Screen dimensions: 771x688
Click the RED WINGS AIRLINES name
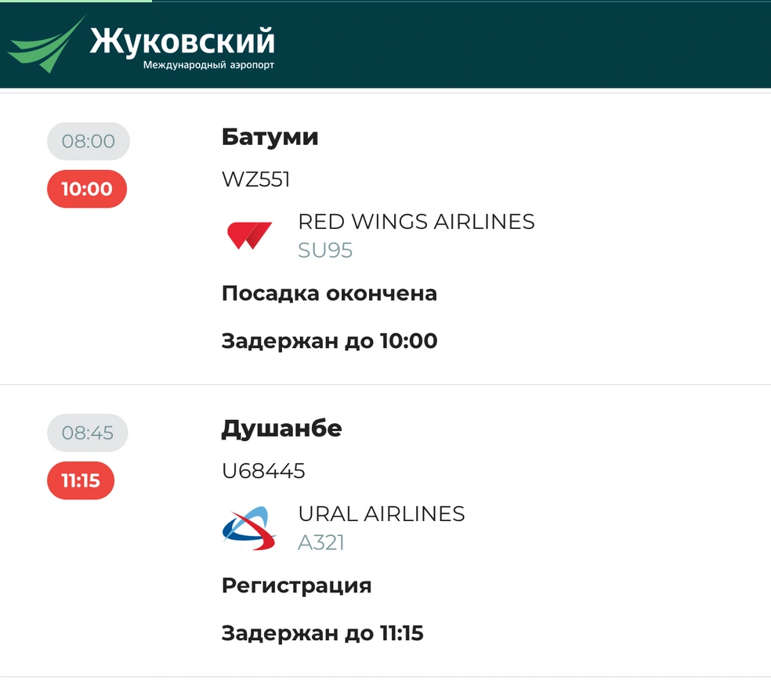click(417, 222)
